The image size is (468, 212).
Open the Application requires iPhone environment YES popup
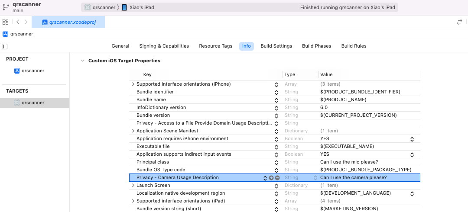coord(412,139)
